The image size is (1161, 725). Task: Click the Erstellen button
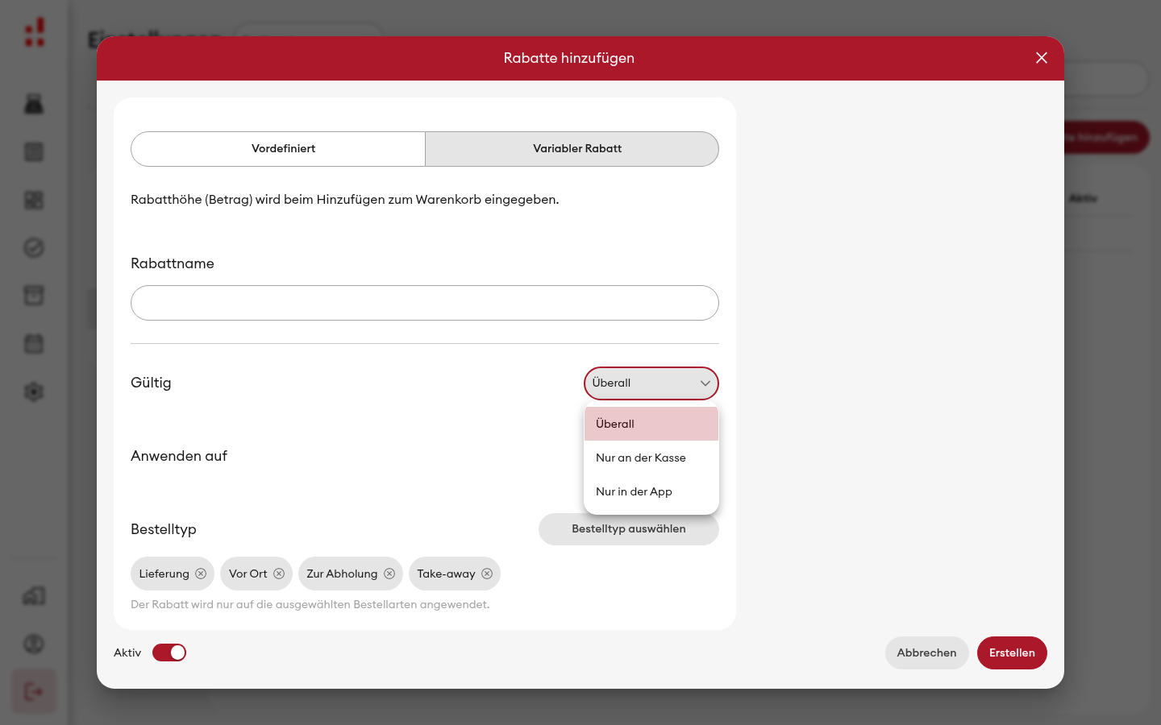pos(1012,652)
